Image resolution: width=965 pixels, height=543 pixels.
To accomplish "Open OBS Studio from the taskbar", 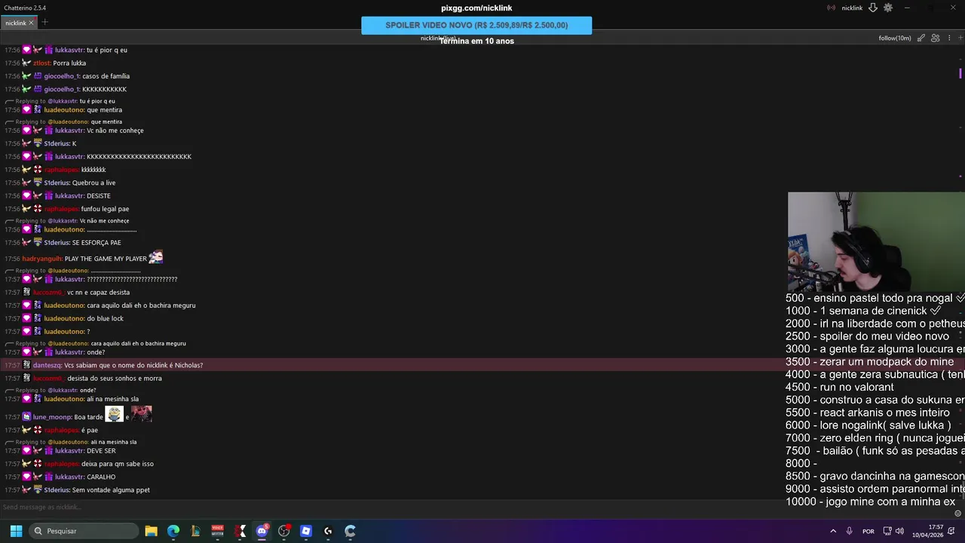I will point(284,531).
